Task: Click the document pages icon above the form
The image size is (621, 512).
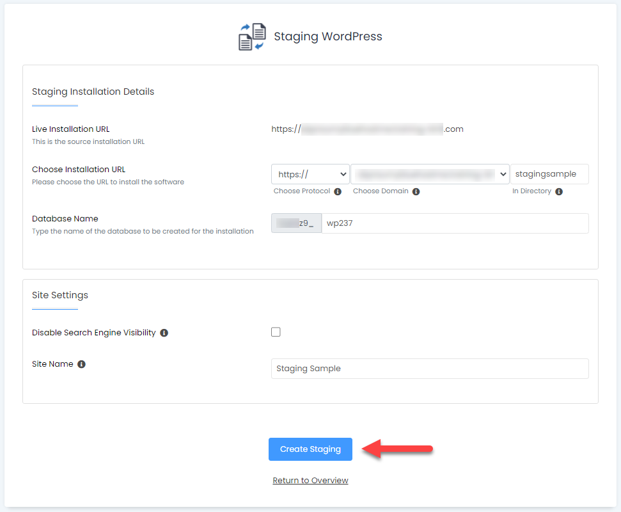Action: point(251,36)
